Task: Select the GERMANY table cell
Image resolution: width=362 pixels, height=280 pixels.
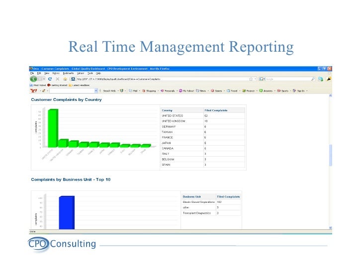Action: tap(182, 127)
